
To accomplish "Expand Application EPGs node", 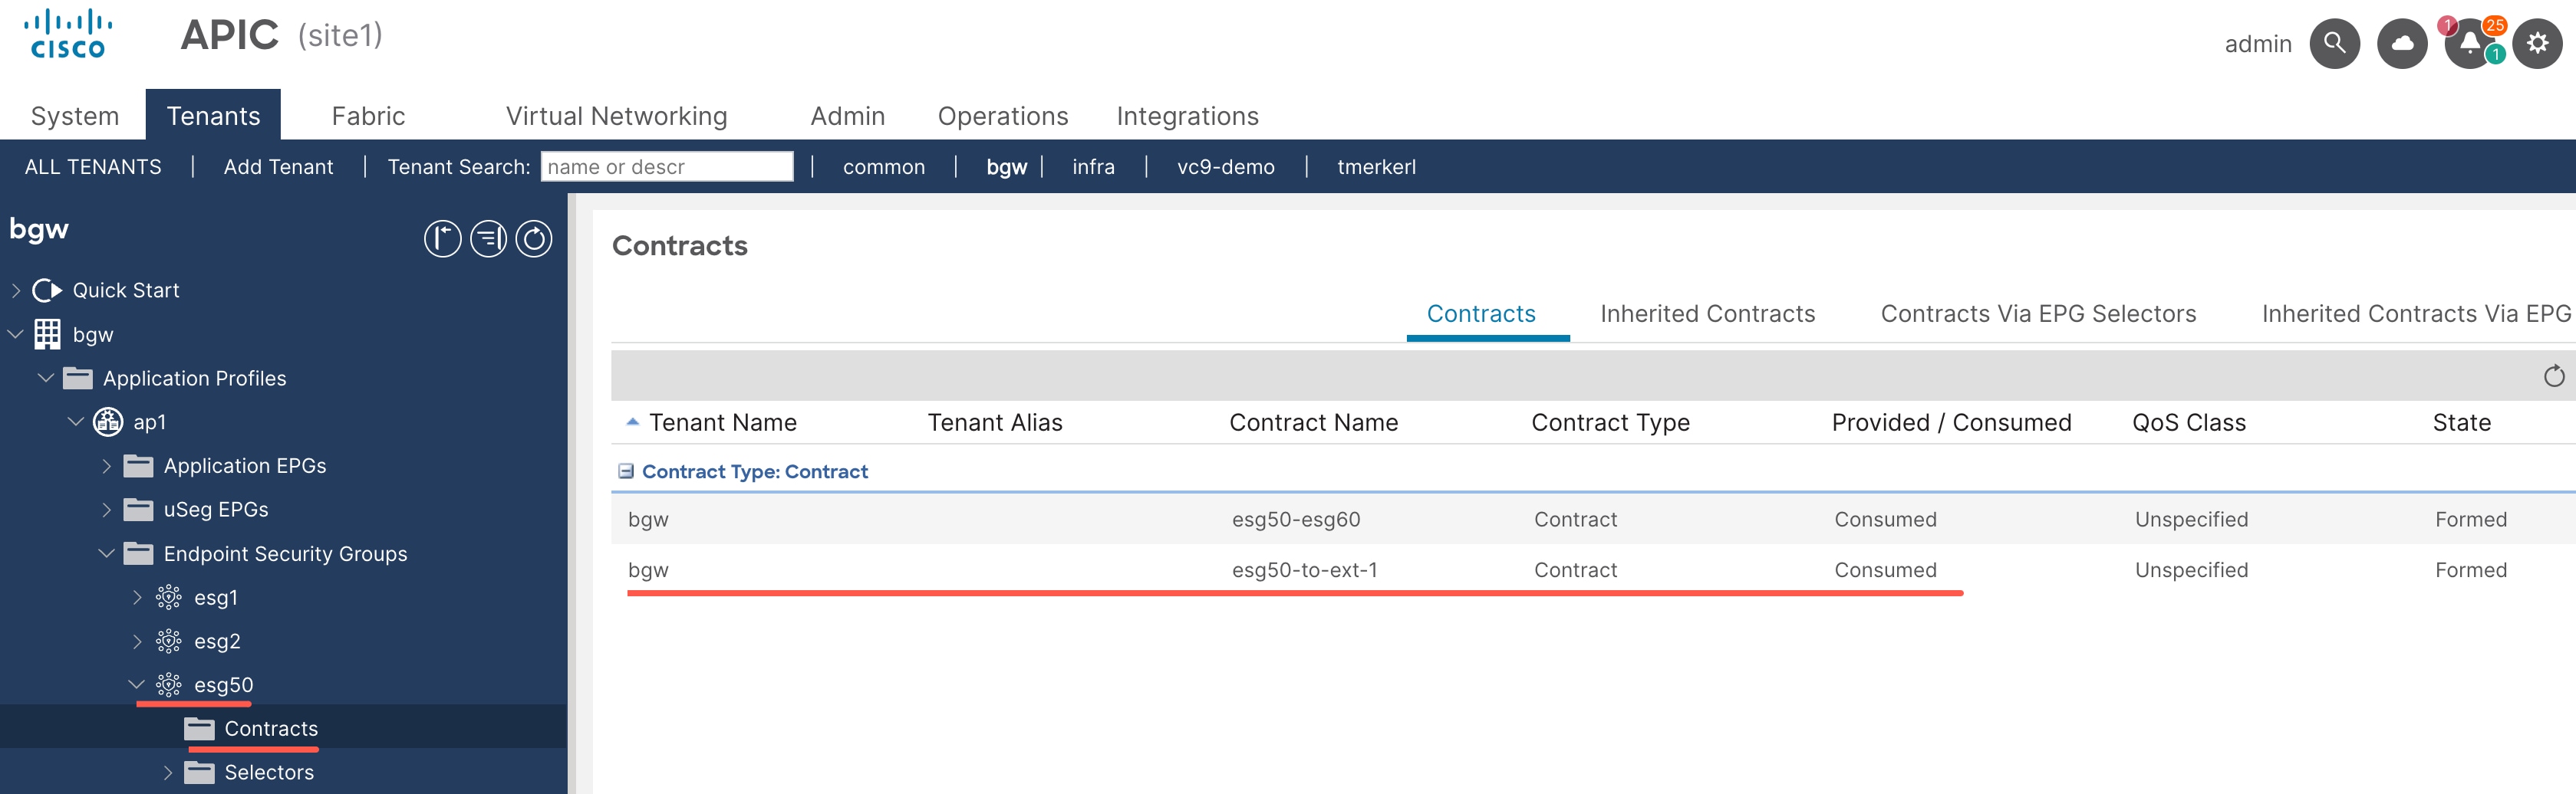I will coord(107,465).
